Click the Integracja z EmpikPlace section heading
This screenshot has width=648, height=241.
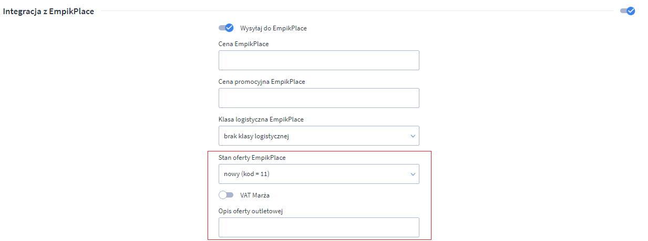point(49,11)
